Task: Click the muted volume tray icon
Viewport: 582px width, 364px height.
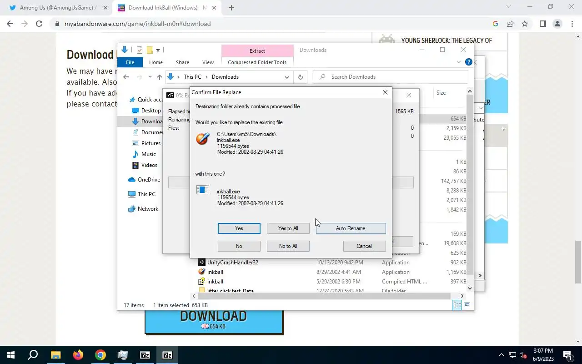Action: coord(523,355)
